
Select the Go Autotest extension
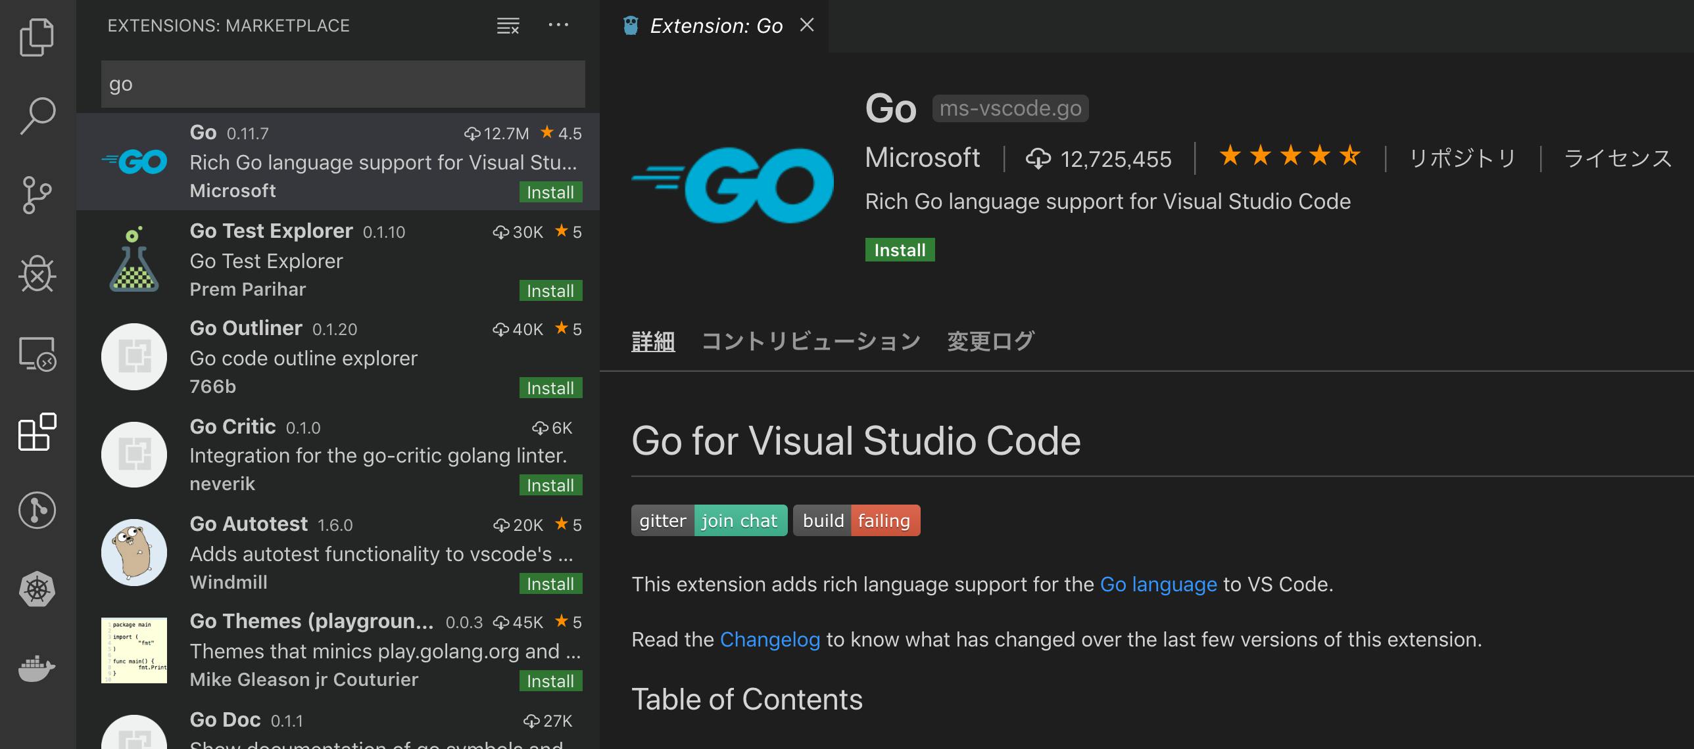click(x=338, y=553)
